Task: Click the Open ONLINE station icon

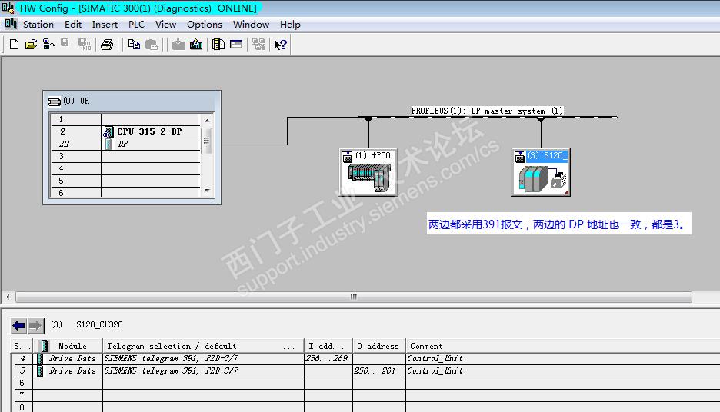Action: point(48,45)
